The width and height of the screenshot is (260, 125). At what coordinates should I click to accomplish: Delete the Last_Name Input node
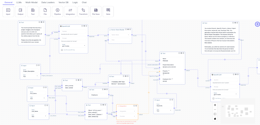[x=47, y=105]
